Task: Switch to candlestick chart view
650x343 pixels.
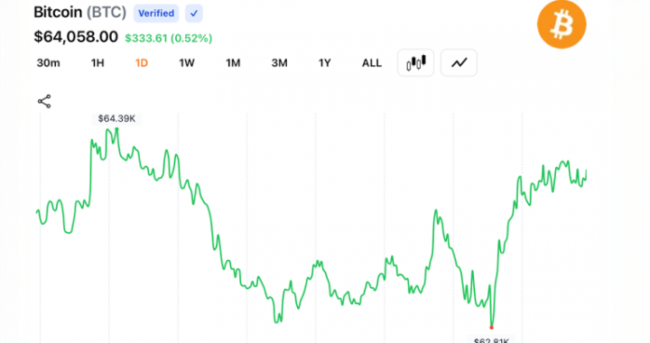Action: tap(416, 63)
